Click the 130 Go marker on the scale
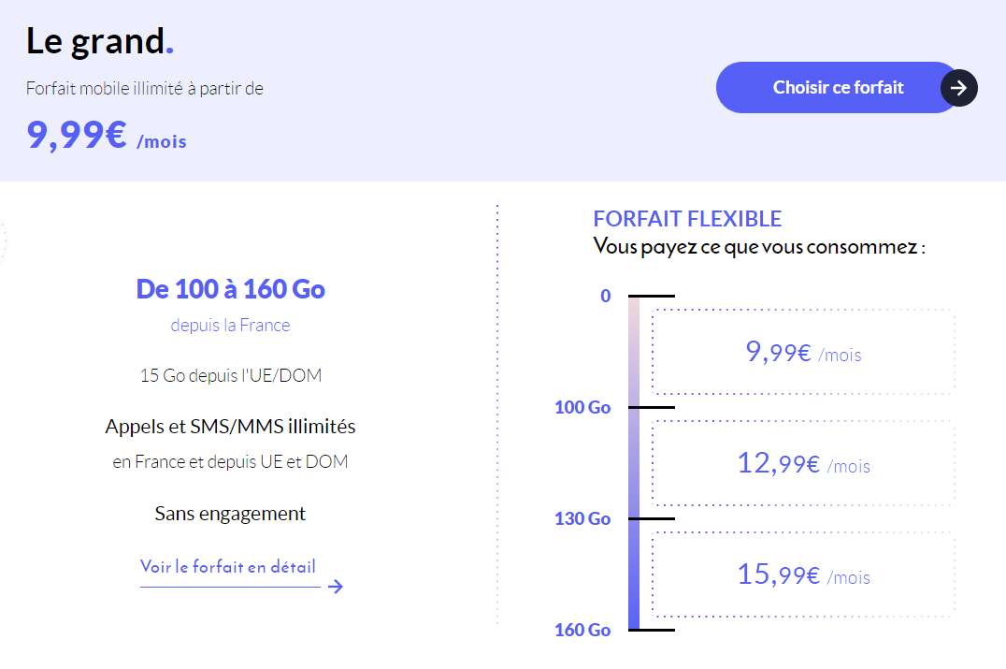 click(x=582, y=519)
